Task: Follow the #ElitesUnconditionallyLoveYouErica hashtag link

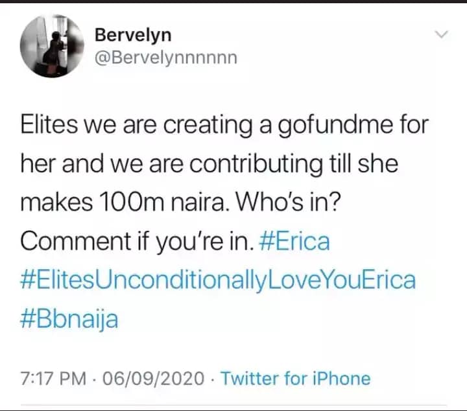Action: [x=217, y=281]
